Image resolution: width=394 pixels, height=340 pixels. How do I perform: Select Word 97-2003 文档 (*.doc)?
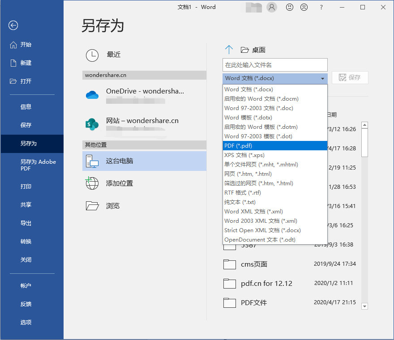pos(275,108)
